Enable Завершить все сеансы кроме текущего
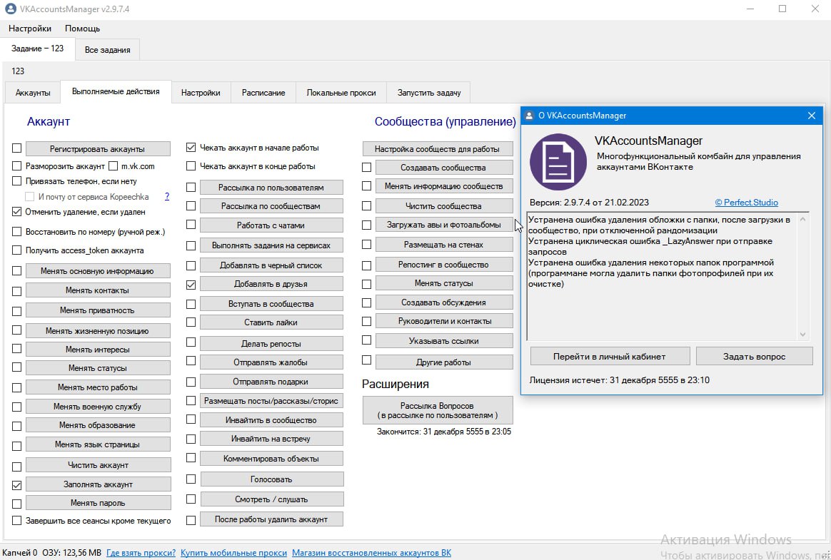The image size is (831, 560). pos(17,520)
